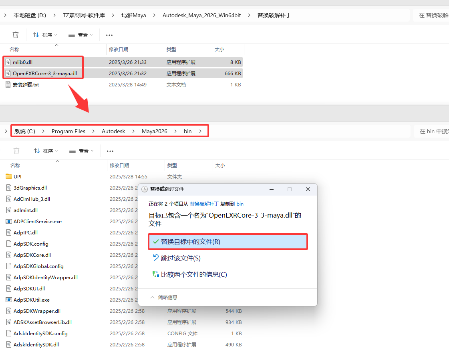Select the 安装步骤.txt file icon
Image resolution: width=449 pixels, height=352 pixels.
8,85
